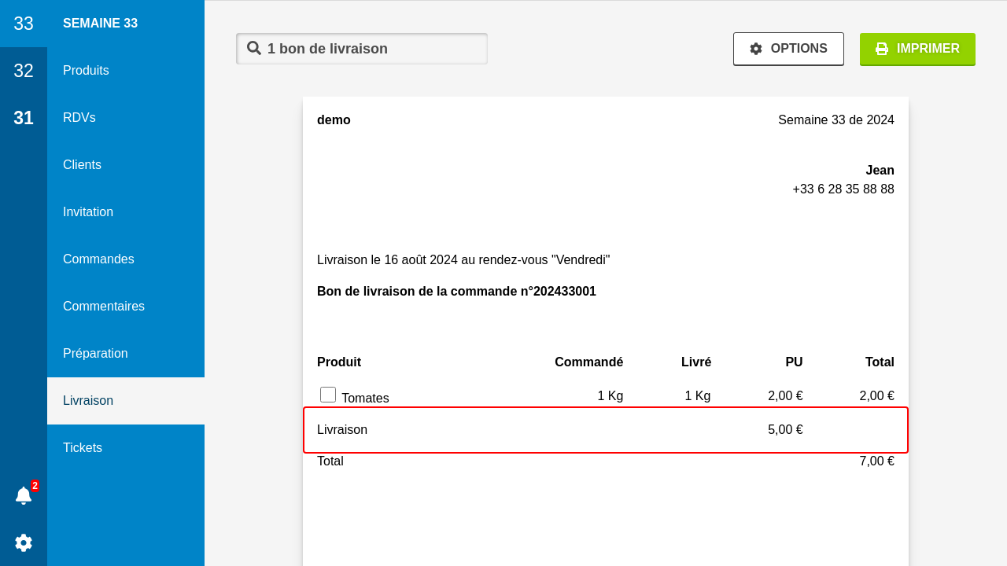This screenshot has height=566, width=1007.
Task: Select the Livraison 5,00 € row
Action: [x=605, y=430]
